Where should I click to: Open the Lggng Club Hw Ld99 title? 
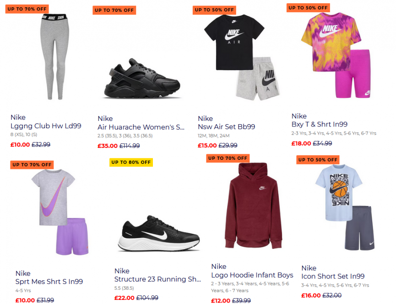click(46, 126)
